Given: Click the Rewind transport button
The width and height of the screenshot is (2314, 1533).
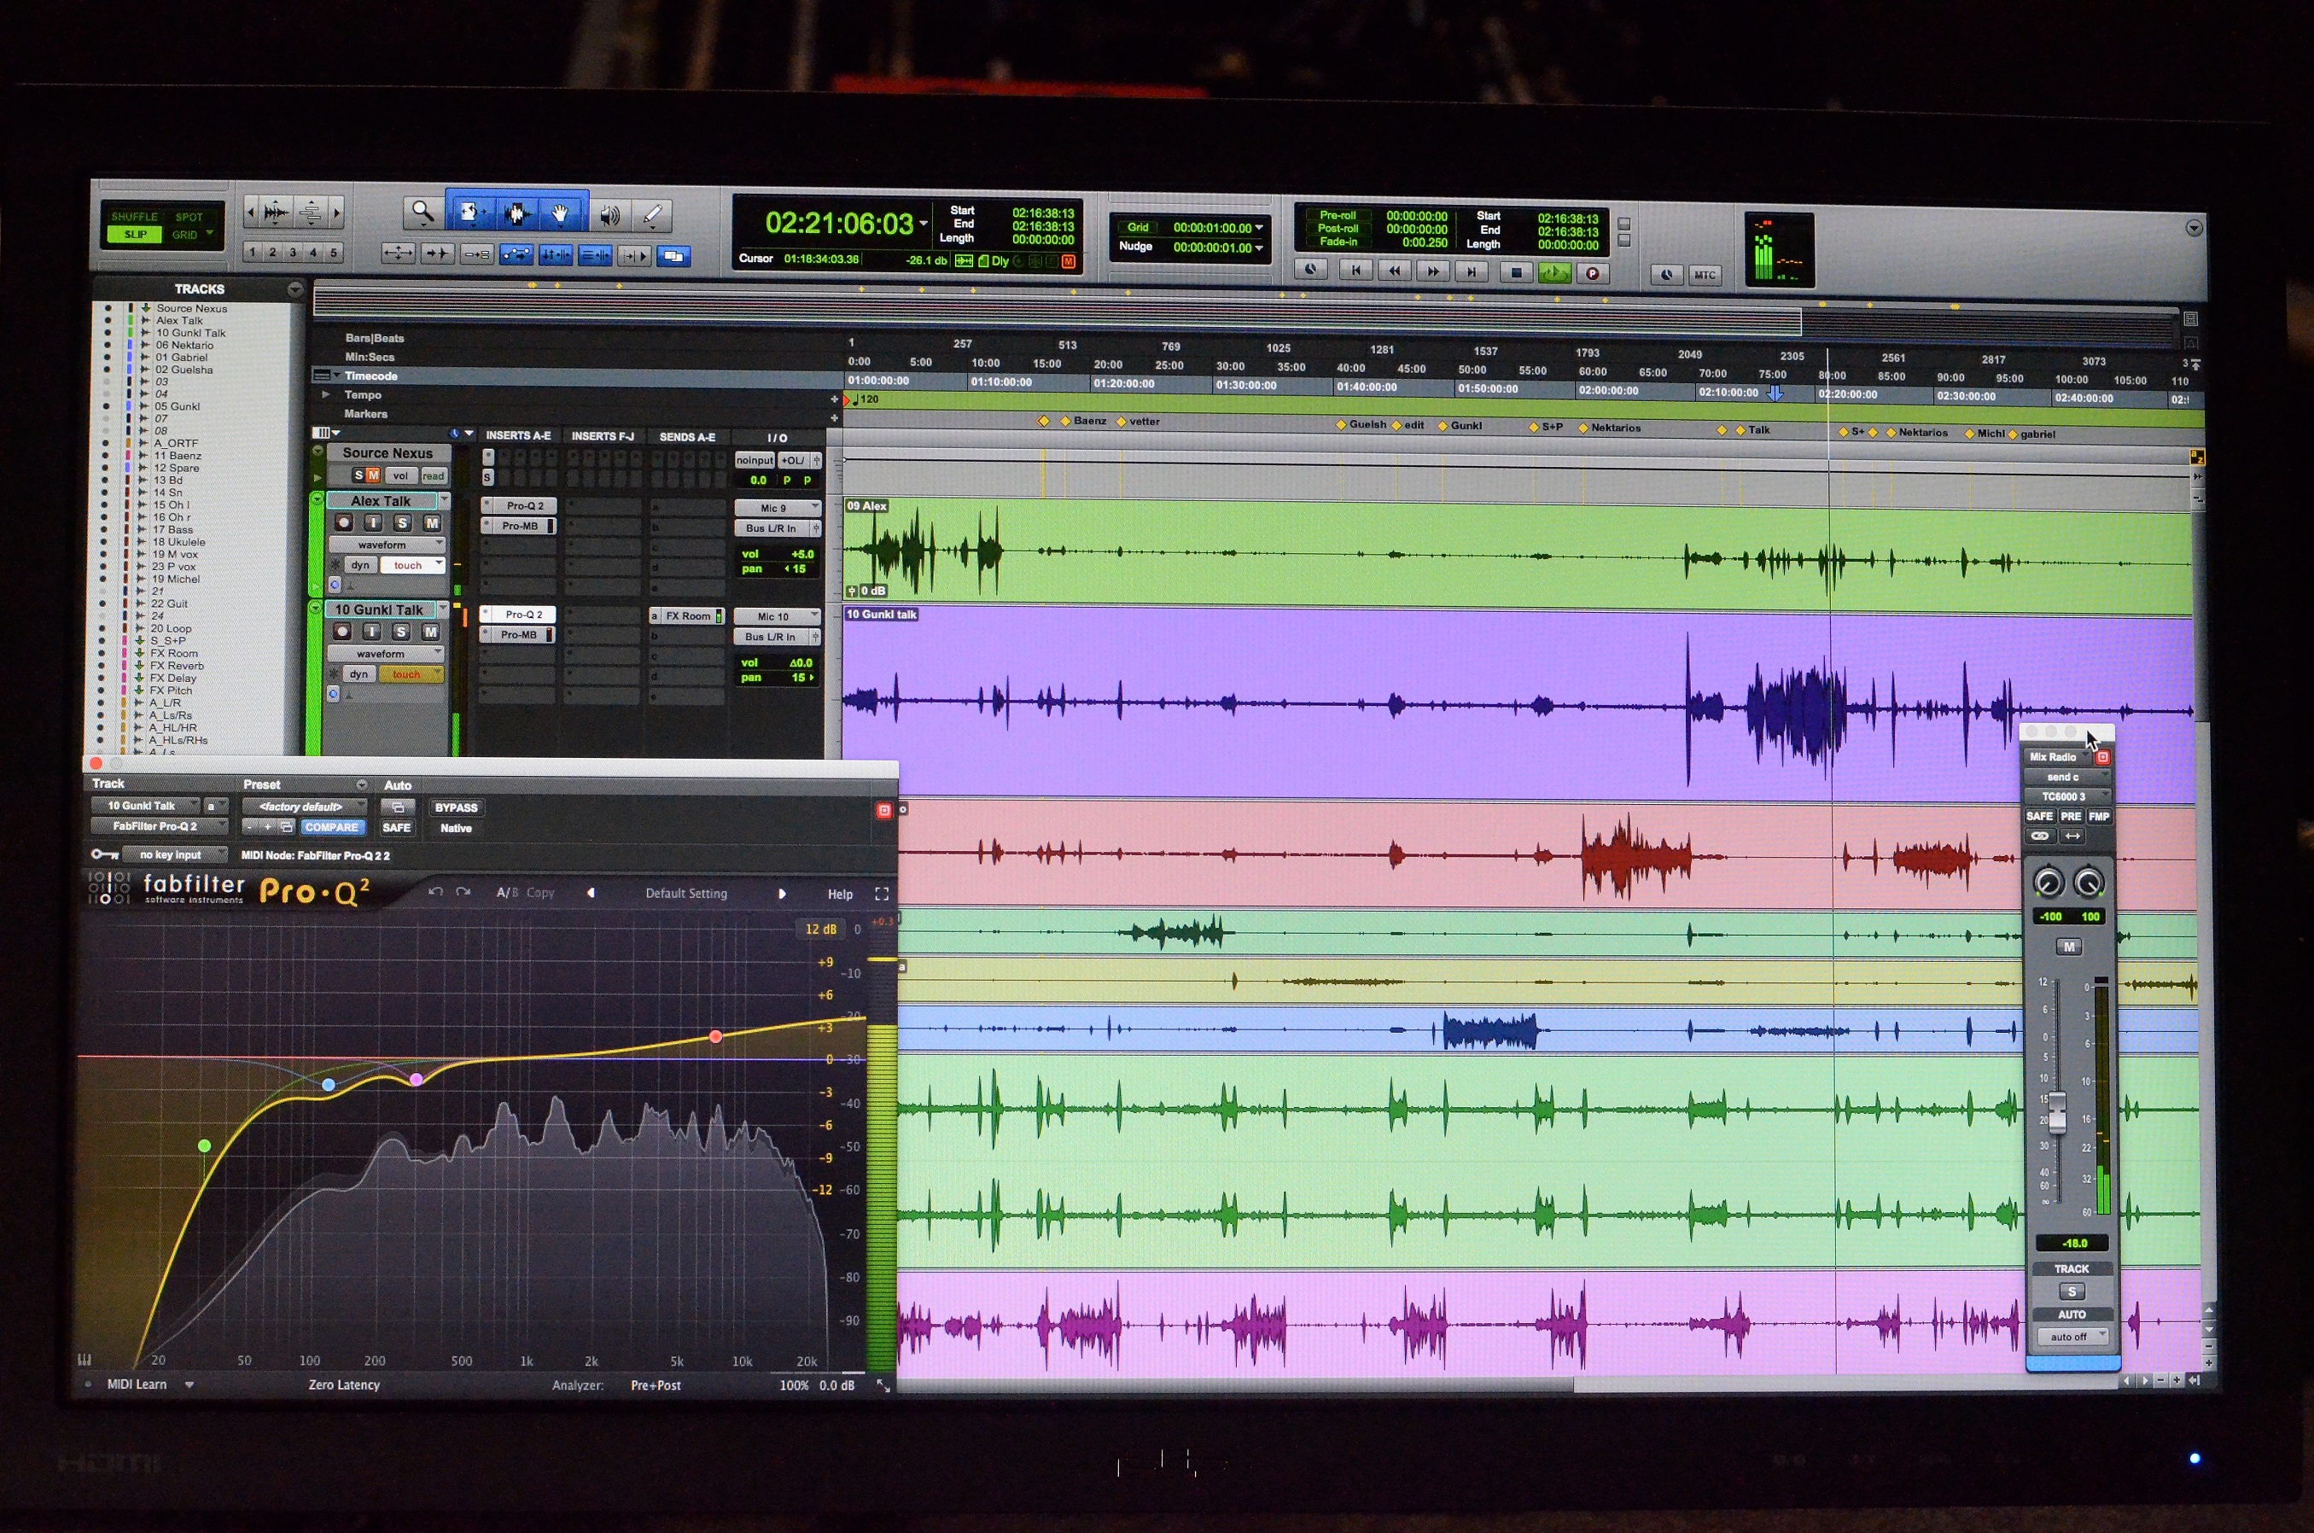Looking at the screenshot, I should pyautogui.click(x=1394, y=271).
